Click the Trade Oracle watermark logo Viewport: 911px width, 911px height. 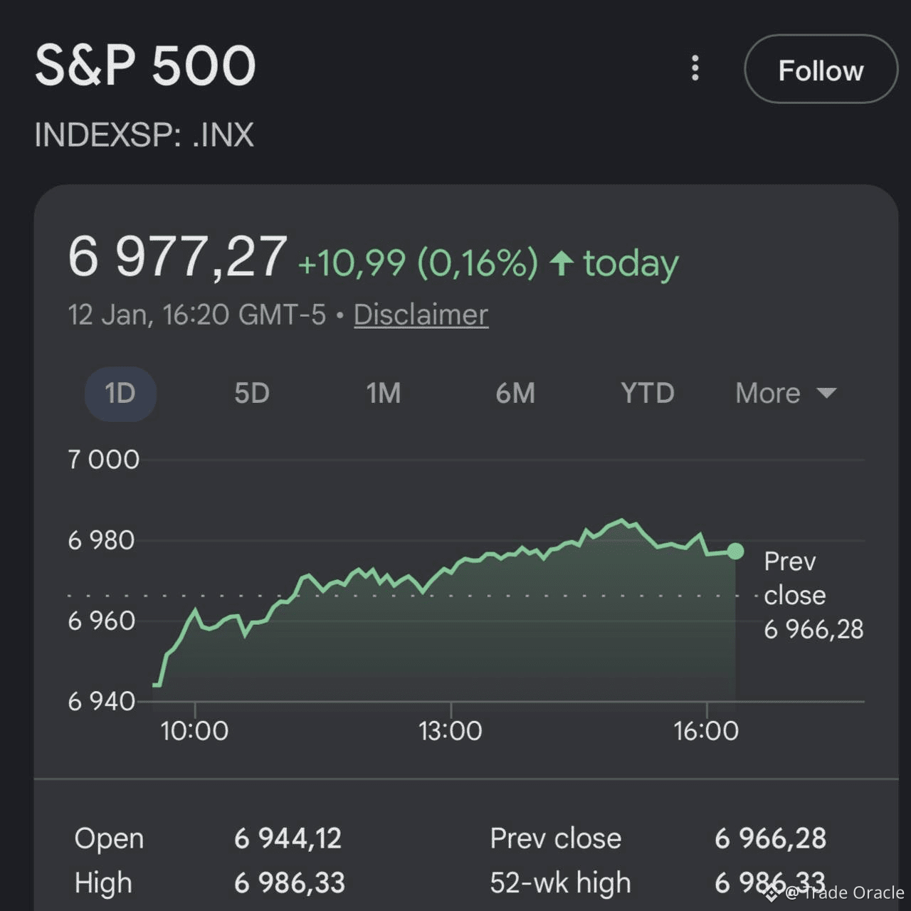click(772, 892)
